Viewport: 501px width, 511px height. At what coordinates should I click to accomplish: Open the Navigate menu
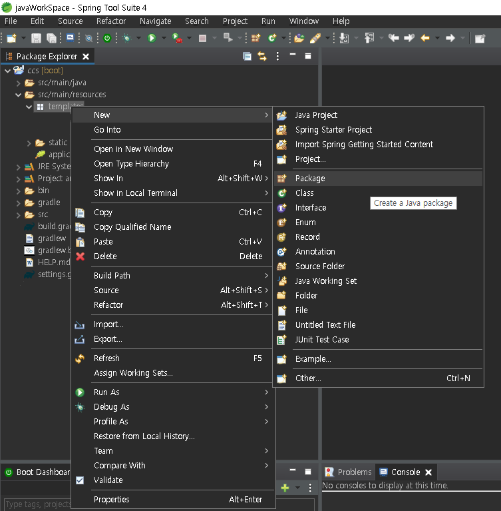click(155, 21)
